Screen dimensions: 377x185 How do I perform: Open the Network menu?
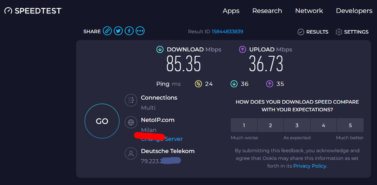[309, 11]
